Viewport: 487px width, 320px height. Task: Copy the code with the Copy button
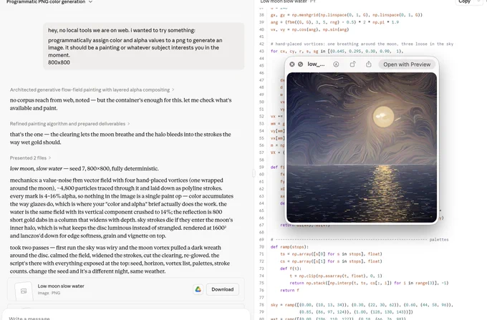coord(464,1)
